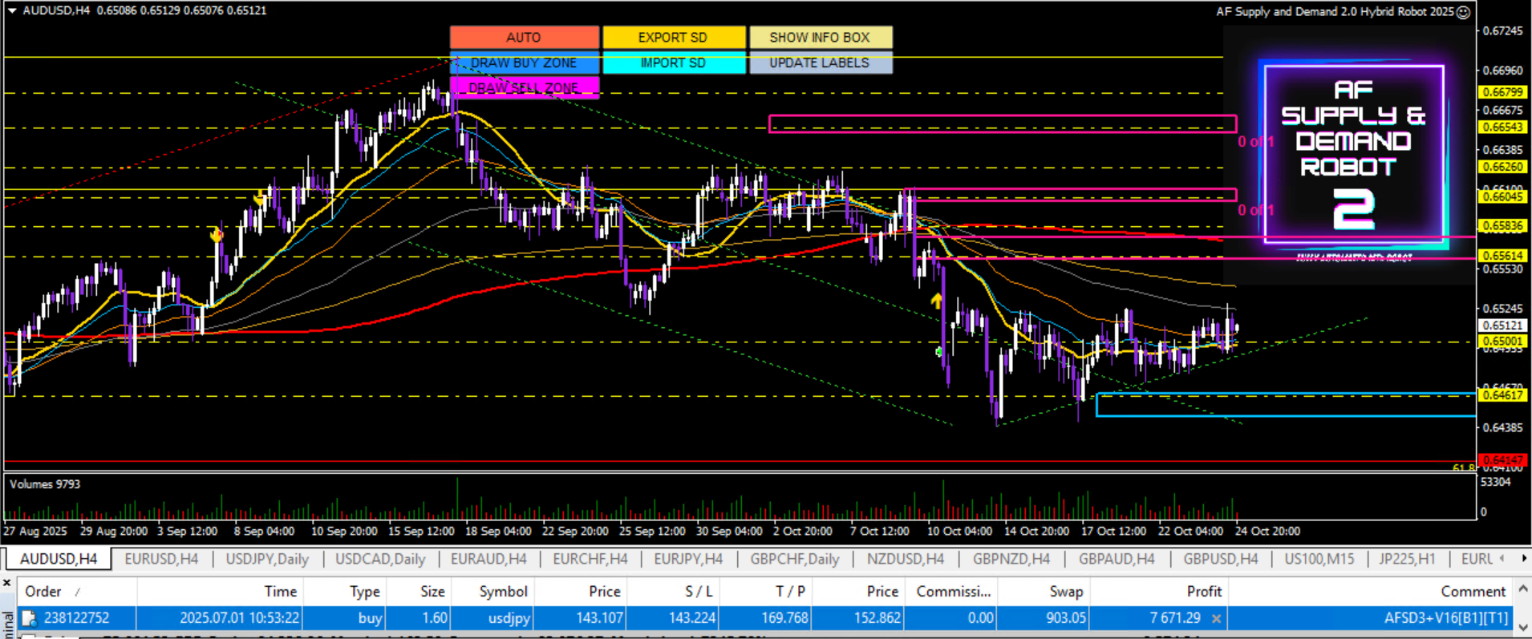This screenshot has width=1532, height=639.
Task: Open the JP225,H1 chart tab
Action: (1408, 559)
